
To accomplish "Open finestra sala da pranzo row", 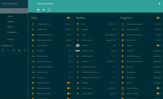I will click(141, 35).
